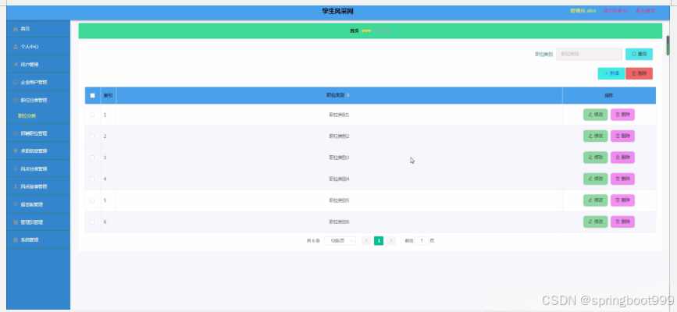The height and width of the screenshot is (312, 677).
Task: Click the 企业用户管理 sidebar icon
Action: [16, 82]
